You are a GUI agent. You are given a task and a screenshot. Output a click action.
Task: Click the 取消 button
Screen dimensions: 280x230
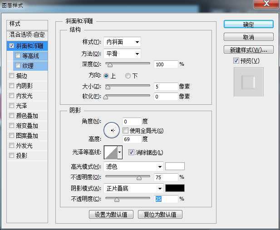click(x=248, y=37)
